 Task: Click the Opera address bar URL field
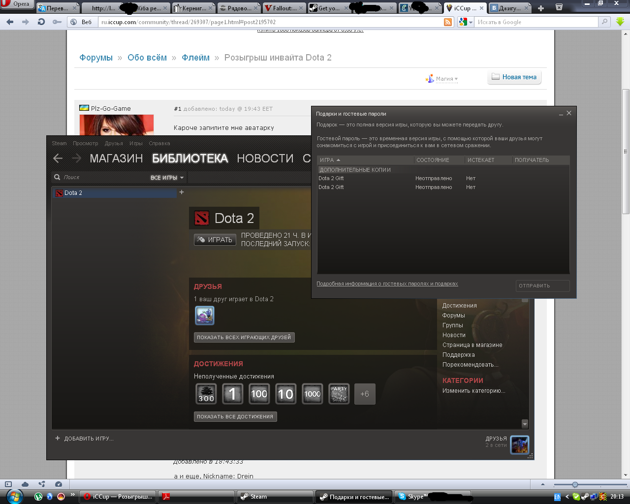(271, 22)
